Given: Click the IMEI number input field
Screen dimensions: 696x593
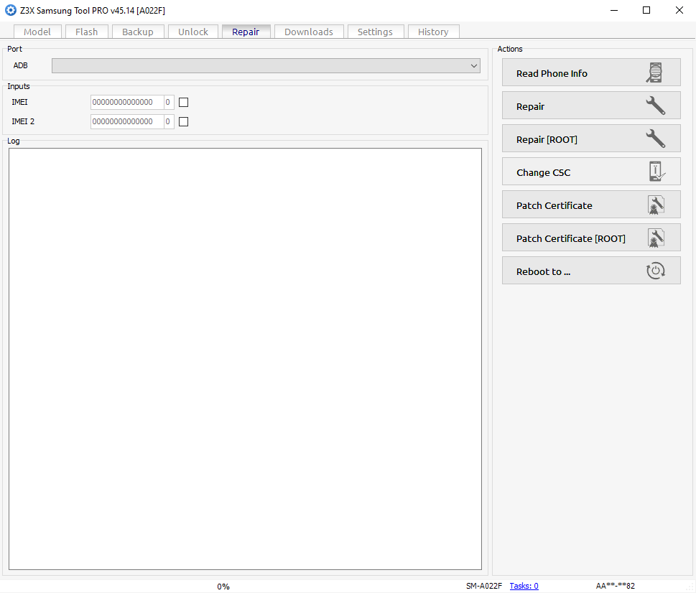Looking at the screenshot, I should (x=127, y=103).
